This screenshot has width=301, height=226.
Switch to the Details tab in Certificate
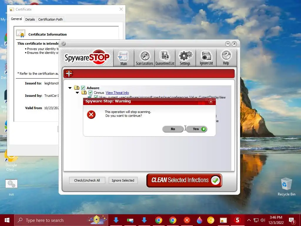click(x=30, y=19)
